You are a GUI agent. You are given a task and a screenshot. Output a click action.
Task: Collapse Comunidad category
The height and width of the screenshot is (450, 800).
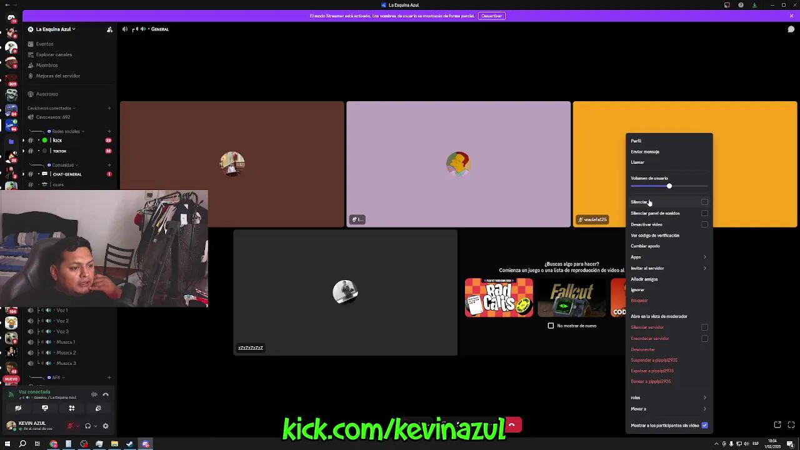point(62,165)
